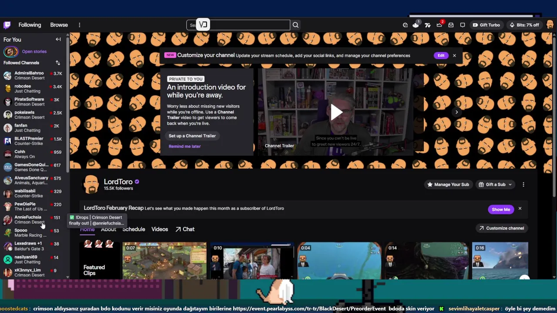This screenshot has height=313, width=557.
Task: Open the clips icon in top bar
Action: pyautogui.click(x=405, y=25)
